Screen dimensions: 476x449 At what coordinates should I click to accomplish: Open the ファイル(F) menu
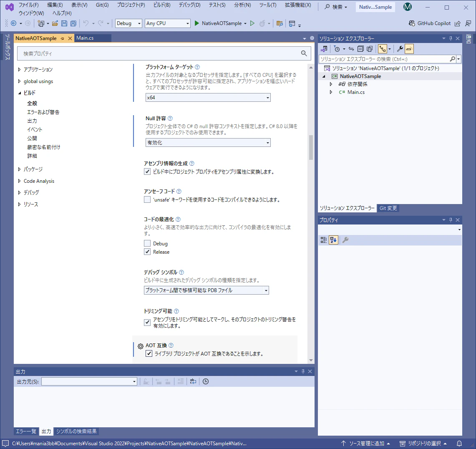point(28,5)
